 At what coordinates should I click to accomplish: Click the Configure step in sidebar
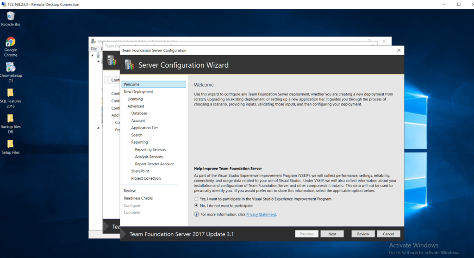(131, 205)
